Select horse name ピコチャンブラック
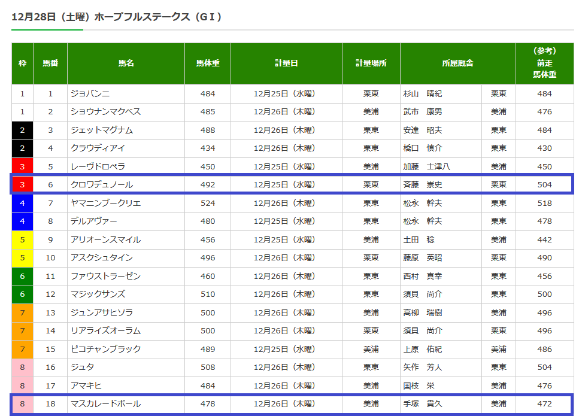This screenshot has height=419, width=579. point(105,350)
